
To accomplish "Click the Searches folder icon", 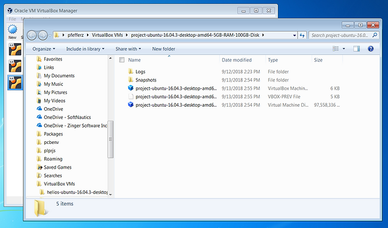I will pos(39,175).
